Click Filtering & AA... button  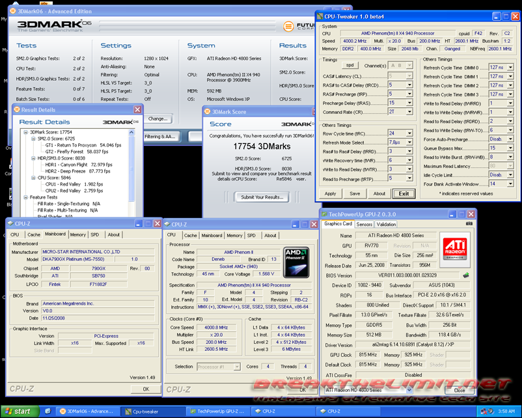point(160,136)
